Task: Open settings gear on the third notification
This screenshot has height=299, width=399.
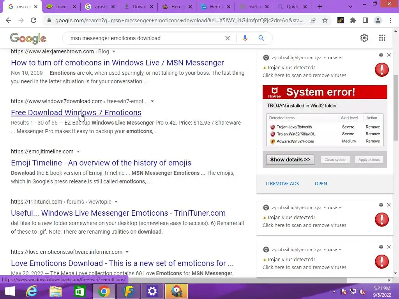Action: [381, 247]
